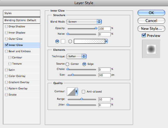Open the Blend Mode dropdown
The image size is (168, 128).
[84, 22]
